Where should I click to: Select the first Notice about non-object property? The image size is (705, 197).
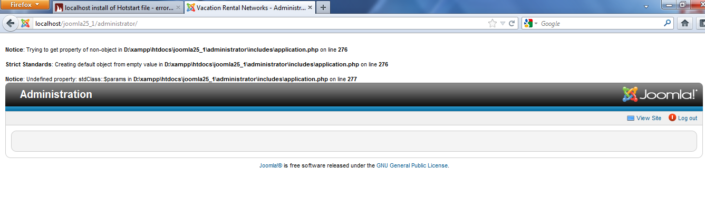tap(176, 50)
